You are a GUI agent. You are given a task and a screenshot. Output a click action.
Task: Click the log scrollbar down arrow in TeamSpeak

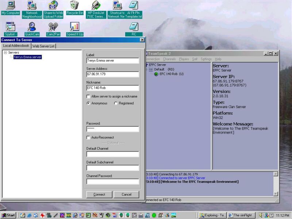tap(276, 194)
